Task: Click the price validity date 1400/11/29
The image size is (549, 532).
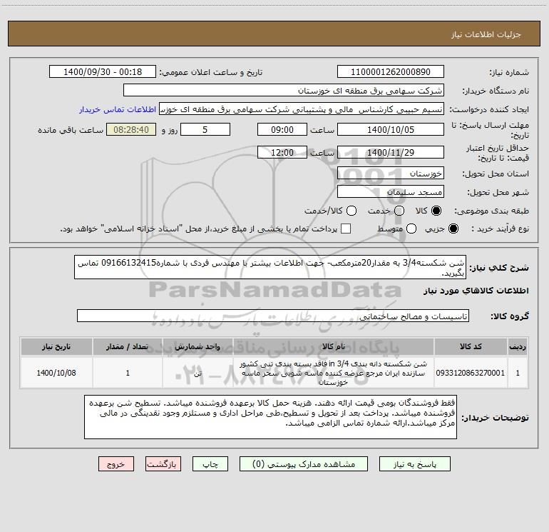Action: point(391,153)
